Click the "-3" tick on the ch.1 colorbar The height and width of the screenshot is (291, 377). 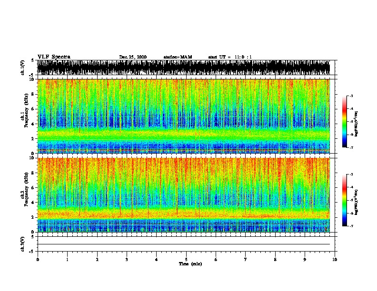click(351, 96)
